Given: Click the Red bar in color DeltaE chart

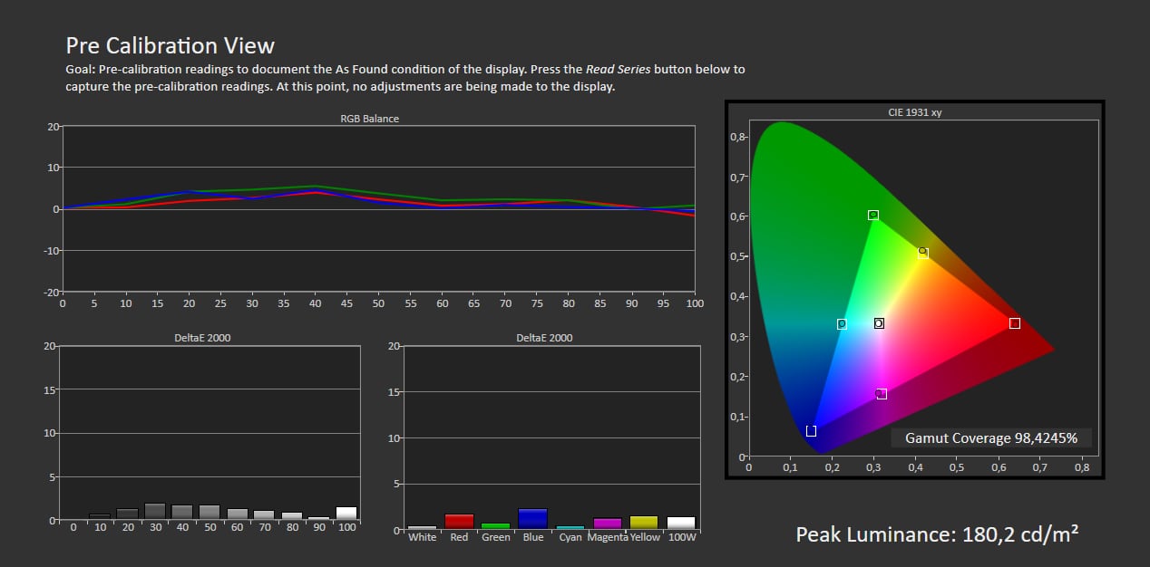Looking at the screenshot, I should [459, 522].
